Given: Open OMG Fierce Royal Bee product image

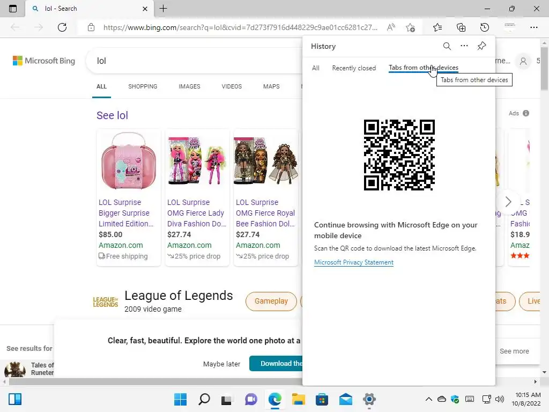Looking at the screenshot, I should click(266, 161).
